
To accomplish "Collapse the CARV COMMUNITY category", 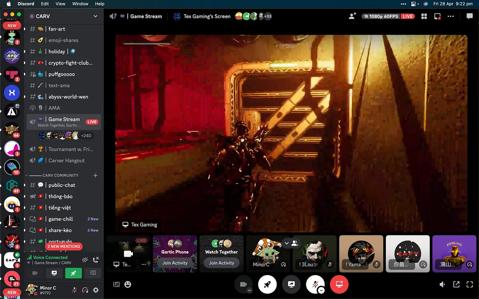I will tap(26, 175).
